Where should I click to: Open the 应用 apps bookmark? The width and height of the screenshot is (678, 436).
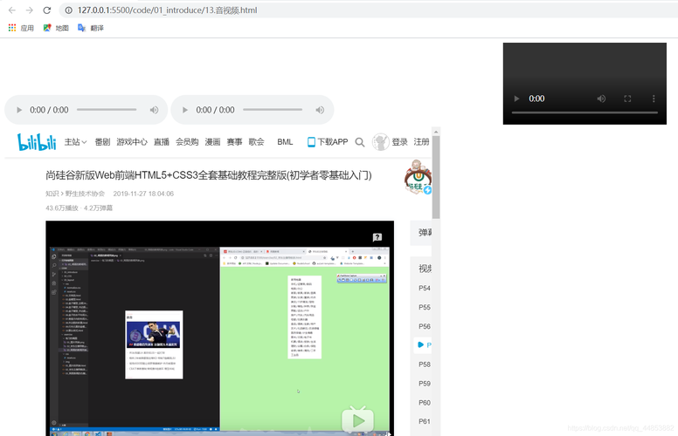21,28
